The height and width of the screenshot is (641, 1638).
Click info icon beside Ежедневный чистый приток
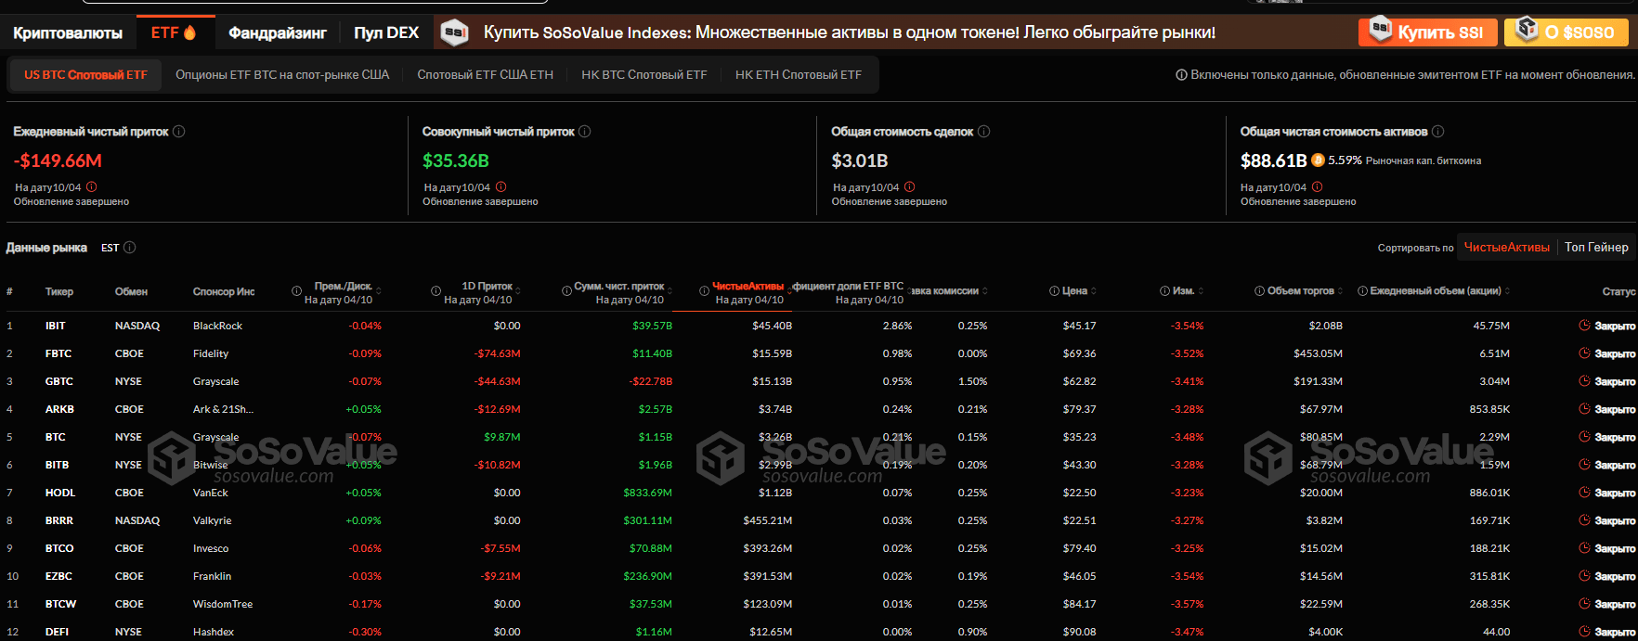click(x=179, y=132)
